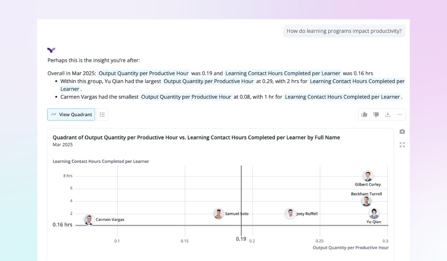Click the 8 hrs y-axis tick label
The height and width of the screenshot is (261, 447).
(x=68, y=176)
